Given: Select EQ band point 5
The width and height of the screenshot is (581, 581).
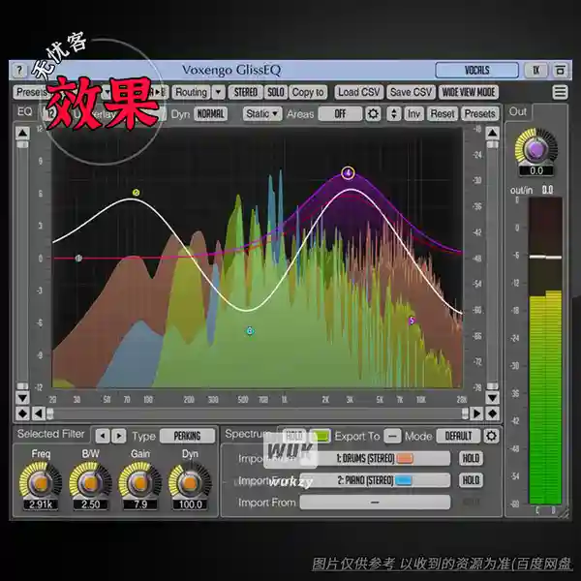Looking at the screenshot, I should click(412, 321).
